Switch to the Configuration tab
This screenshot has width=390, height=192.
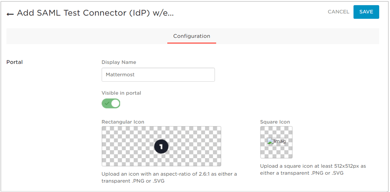point(191,36)
